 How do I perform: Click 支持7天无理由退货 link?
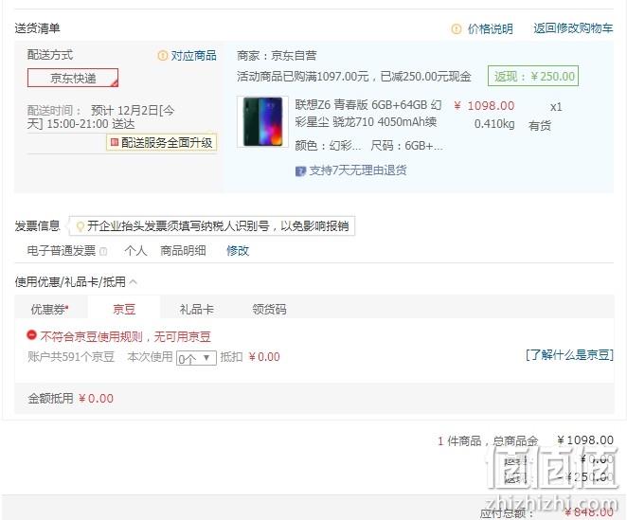(358, 170)
